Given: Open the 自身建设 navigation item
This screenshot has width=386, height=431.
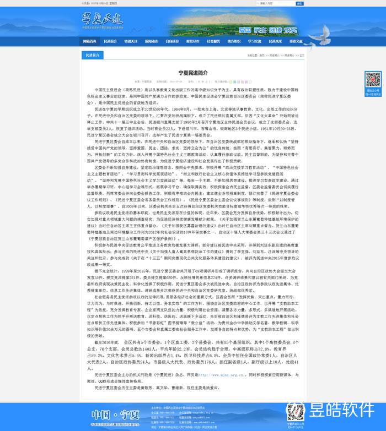Looking at the screenshot, I should pos(172,41).
